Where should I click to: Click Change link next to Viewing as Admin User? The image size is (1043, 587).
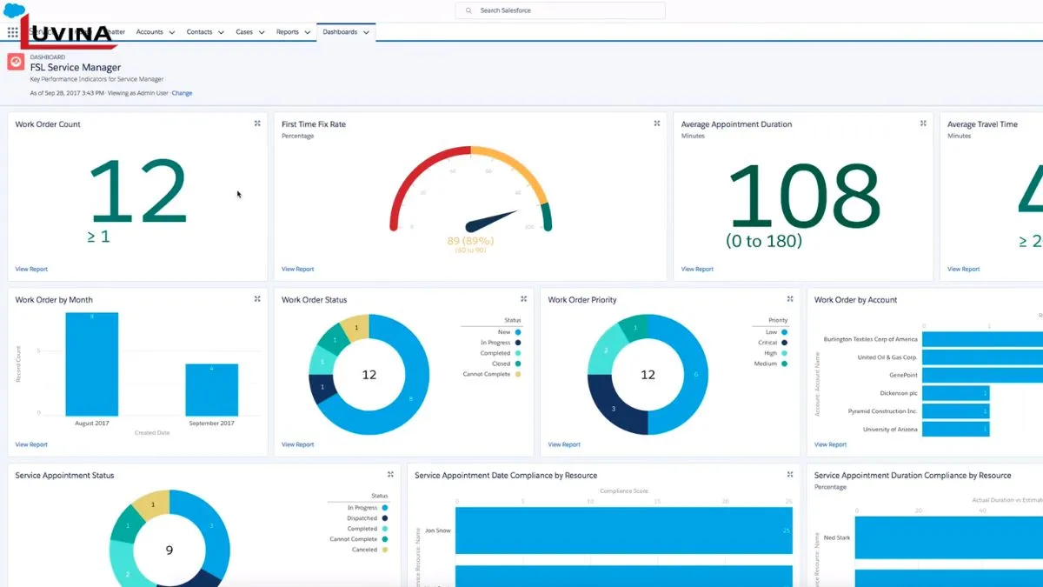coord(182,93)
